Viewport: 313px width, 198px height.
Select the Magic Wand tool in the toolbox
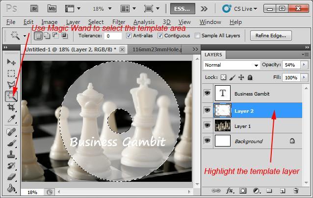tap(11, 96)
